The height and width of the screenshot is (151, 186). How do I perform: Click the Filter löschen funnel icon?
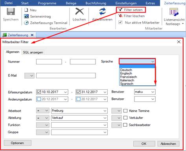pyautogui.click(x=120, y=16)
